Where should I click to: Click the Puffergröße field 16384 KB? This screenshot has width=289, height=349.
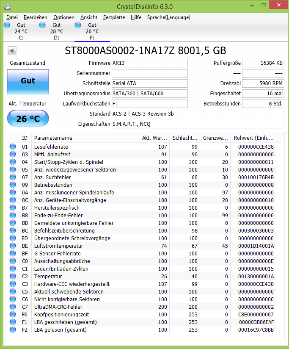point(263,63)
